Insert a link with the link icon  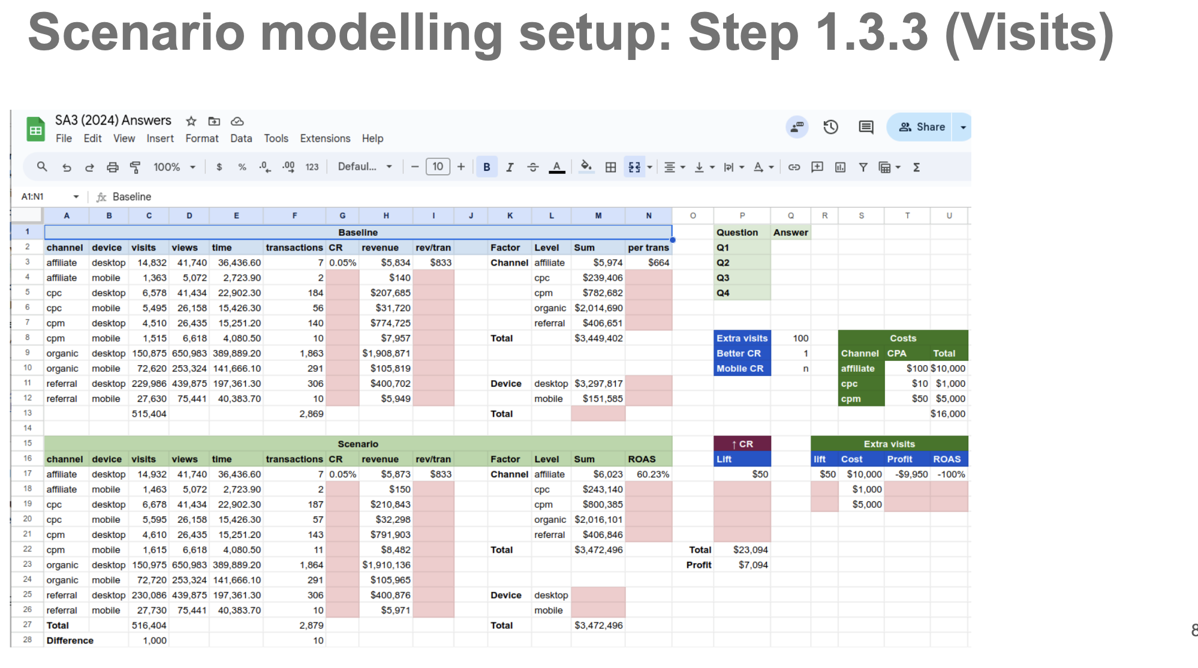point(794,167)
